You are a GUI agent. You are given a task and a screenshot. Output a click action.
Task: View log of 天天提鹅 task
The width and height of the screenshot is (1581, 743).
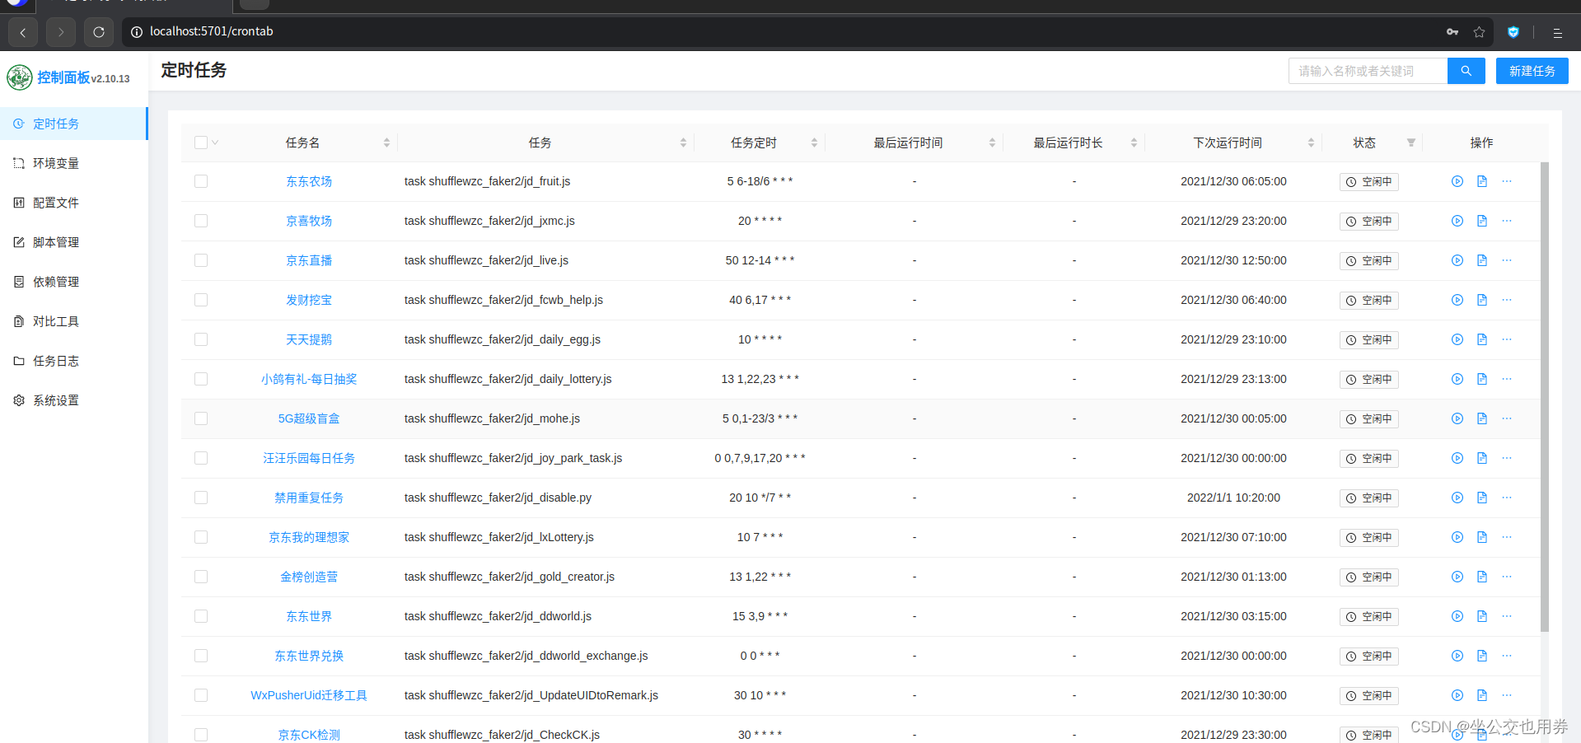tap(1481, 339)
